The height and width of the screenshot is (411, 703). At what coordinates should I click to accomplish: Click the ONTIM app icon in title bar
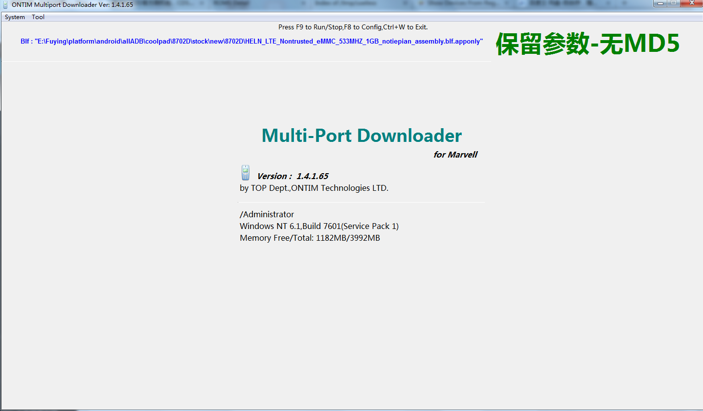tap(5, 4)
